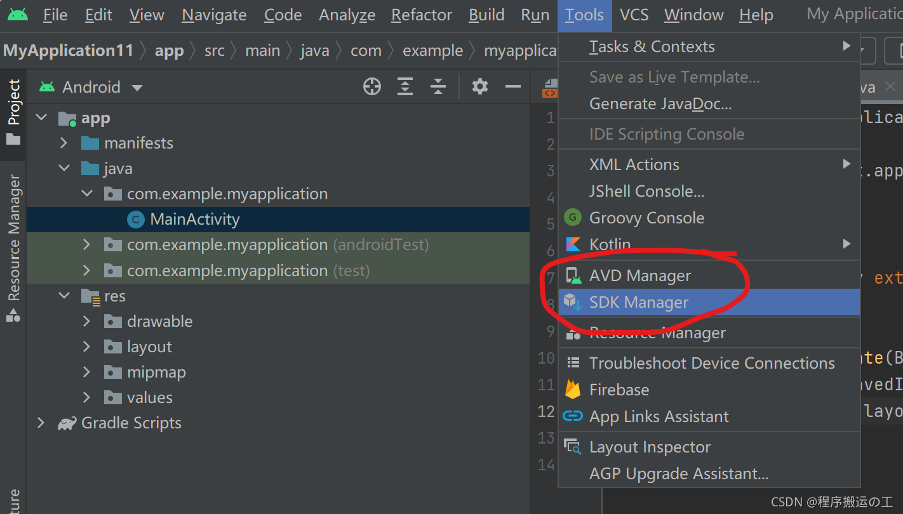This screenshot has height=514, width=903.
Task: Open the Window menu
Action: click(694, 15)
